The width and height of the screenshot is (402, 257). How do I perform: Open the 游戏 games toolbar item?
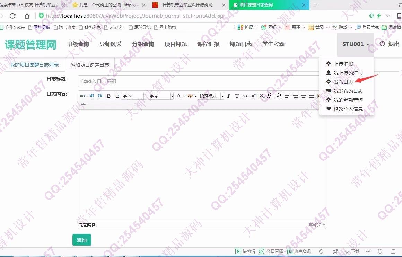[342, 27]
